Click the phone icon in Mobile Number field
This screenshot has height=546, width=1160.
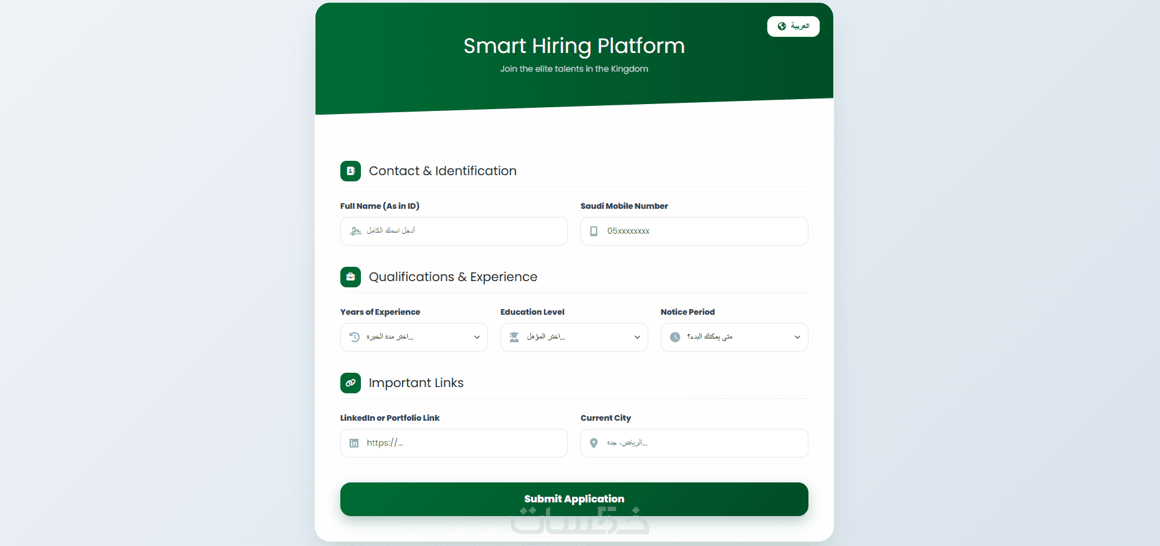point(594,231)
